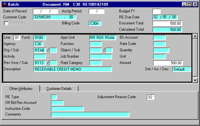Click the Description field RECEIVABLE CREDIT MEMO

pyautogui.click(x=73, y=69)
